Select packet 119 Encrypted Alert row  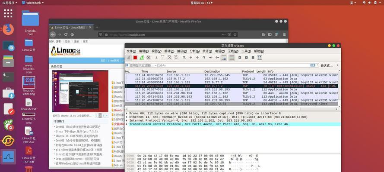point(232,104)
